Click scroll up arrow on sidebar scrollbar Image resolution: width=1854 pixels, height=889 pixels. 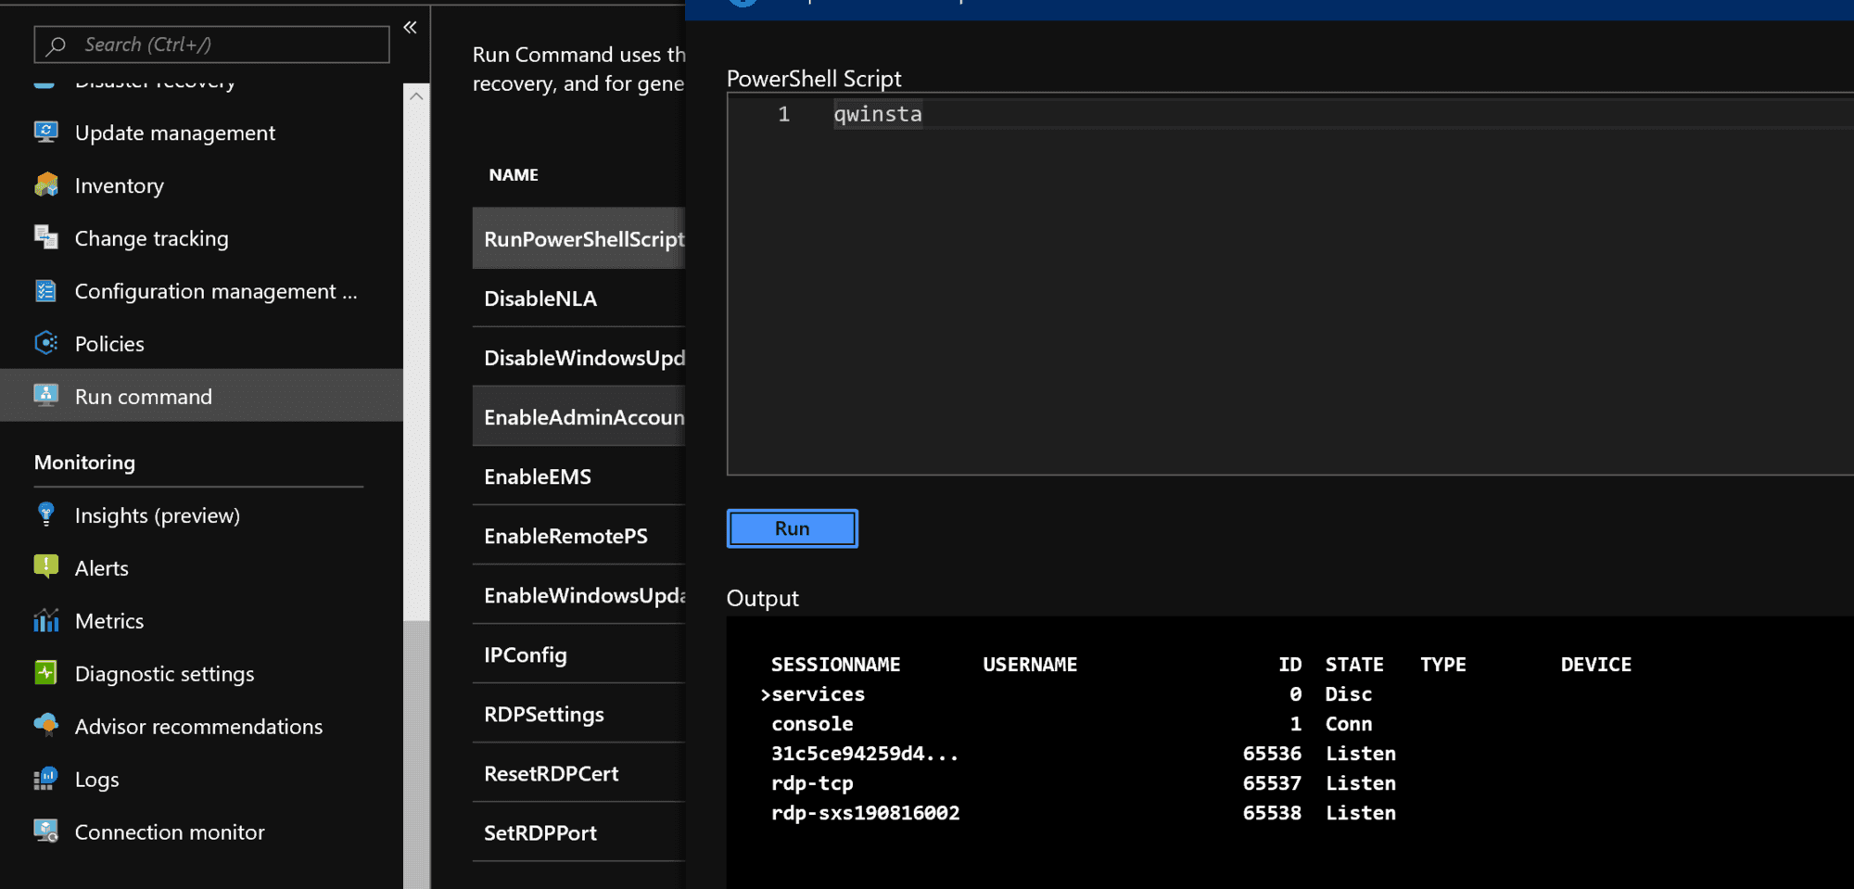(416, 96)
